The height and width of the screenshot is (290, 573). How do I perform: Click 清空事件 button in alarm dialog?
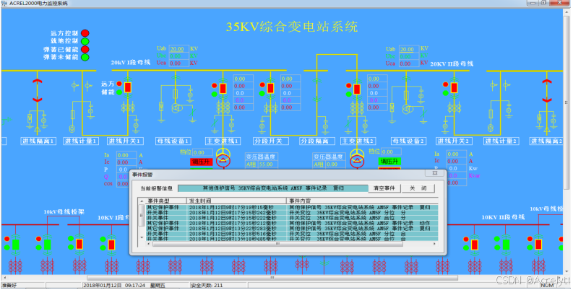384,188
